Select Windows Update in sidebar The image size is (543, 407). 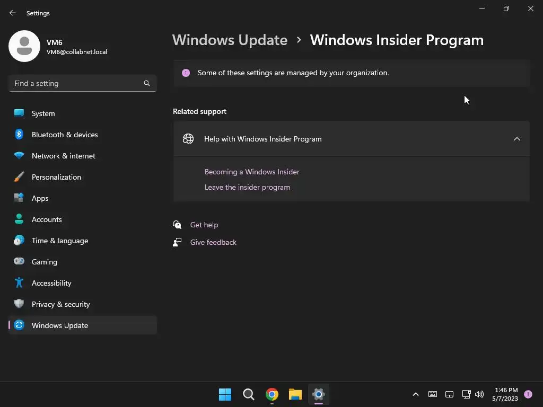click(83, 325)
